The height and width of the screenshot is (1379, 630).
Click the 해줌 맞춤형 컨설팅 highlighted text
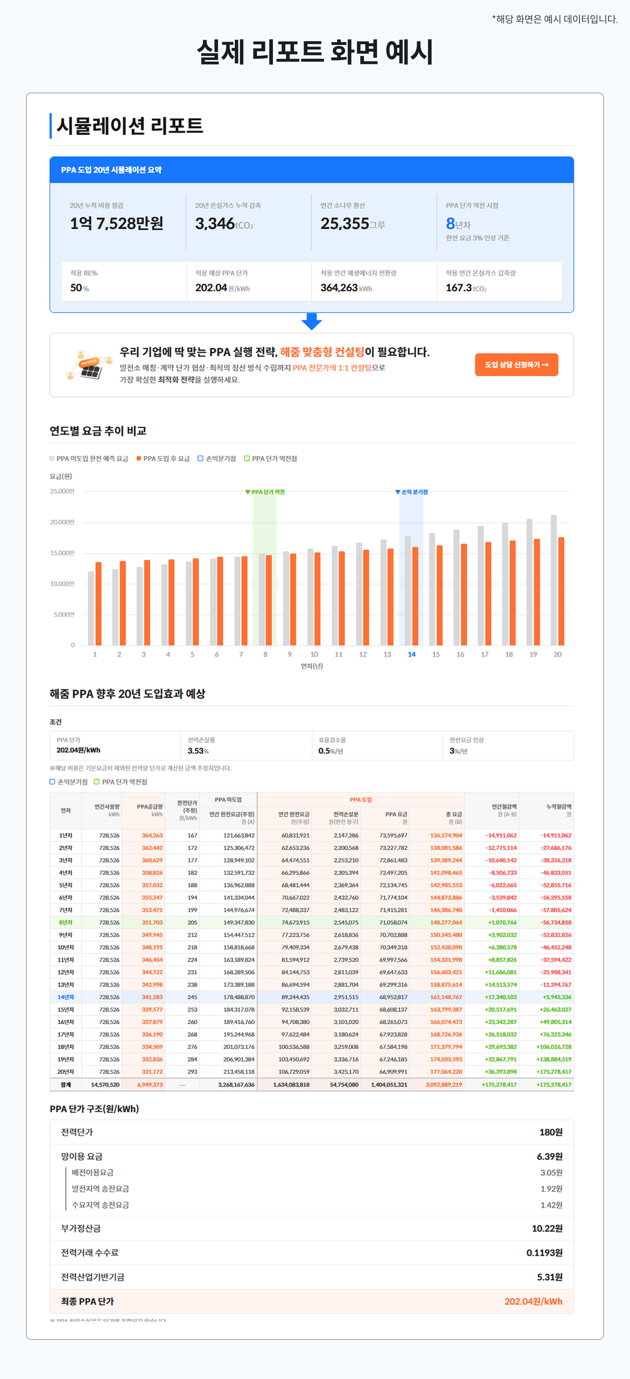322,352
